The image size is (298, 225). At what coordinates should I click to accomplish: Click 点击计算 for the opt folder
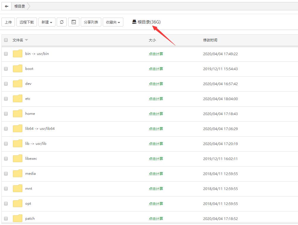(156, 204)
